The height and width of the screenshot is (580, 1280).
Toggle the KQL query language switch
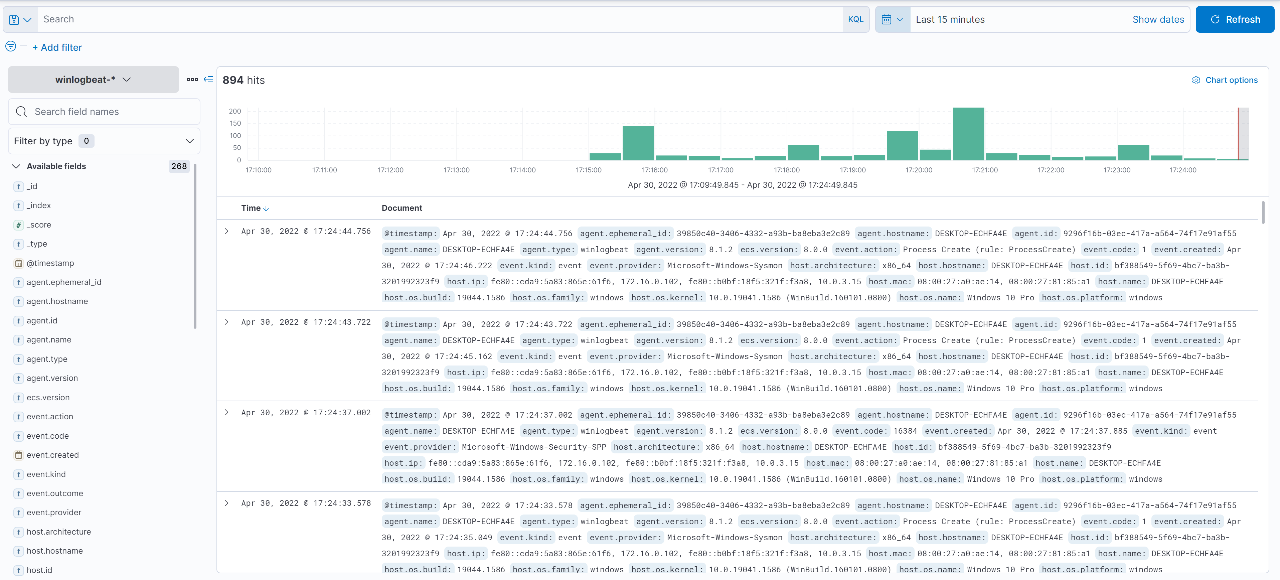click(855, 19)
